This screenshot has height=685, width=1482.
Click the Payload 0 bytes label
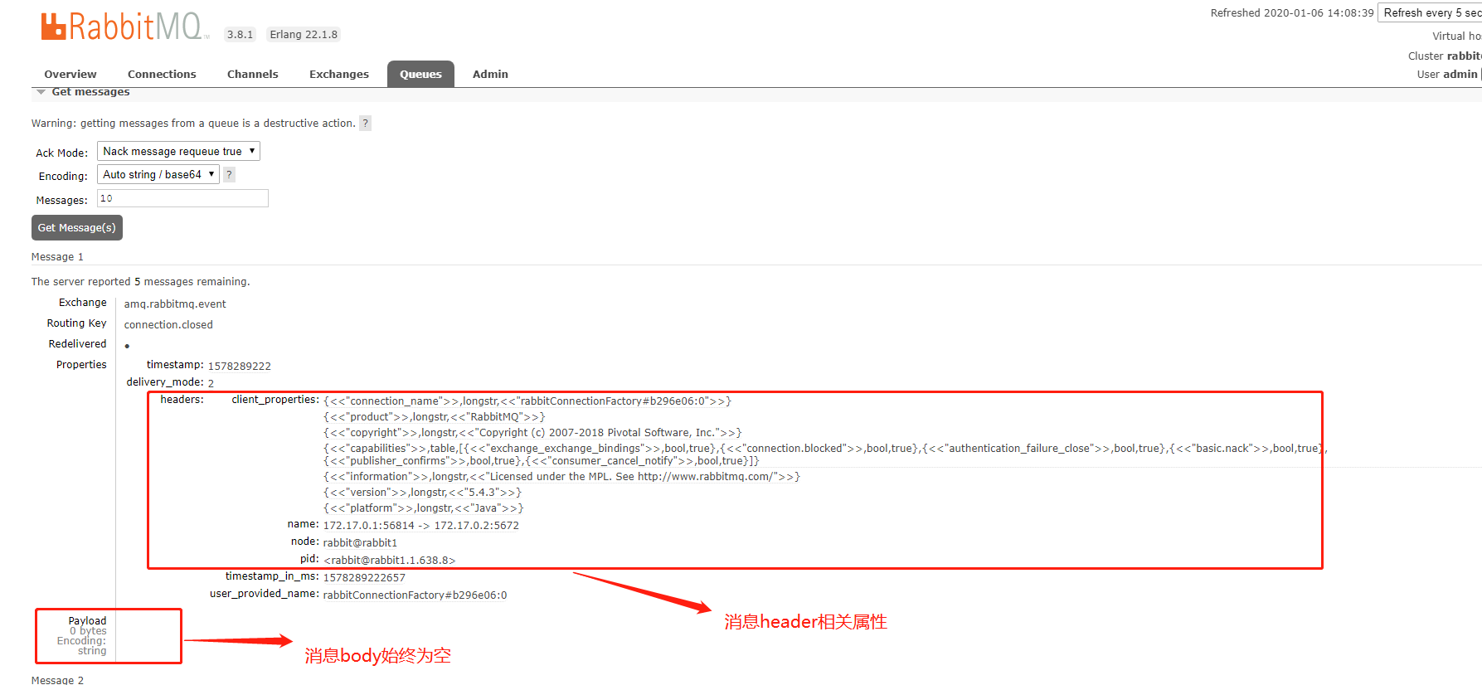(87, 626)
